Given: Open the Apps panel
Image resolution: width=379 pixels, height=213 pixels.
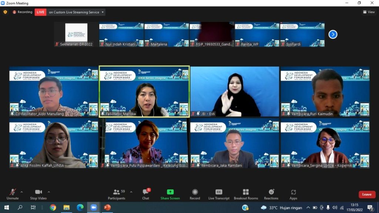Looking at the screenshot, I should coord(293,194).
